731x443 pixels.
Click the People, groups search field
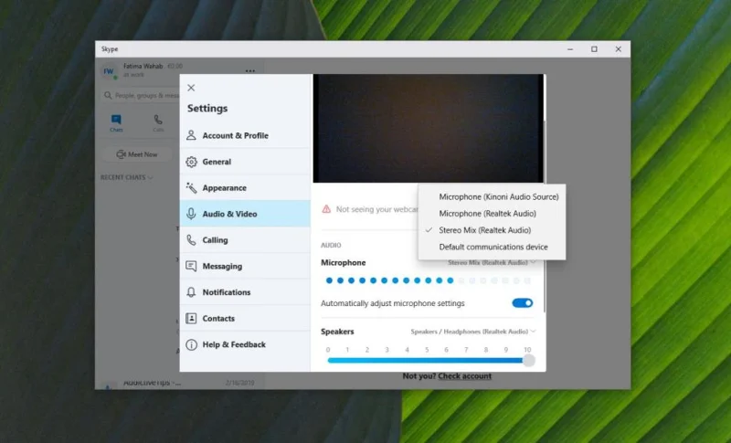click(x=142, y=95)
